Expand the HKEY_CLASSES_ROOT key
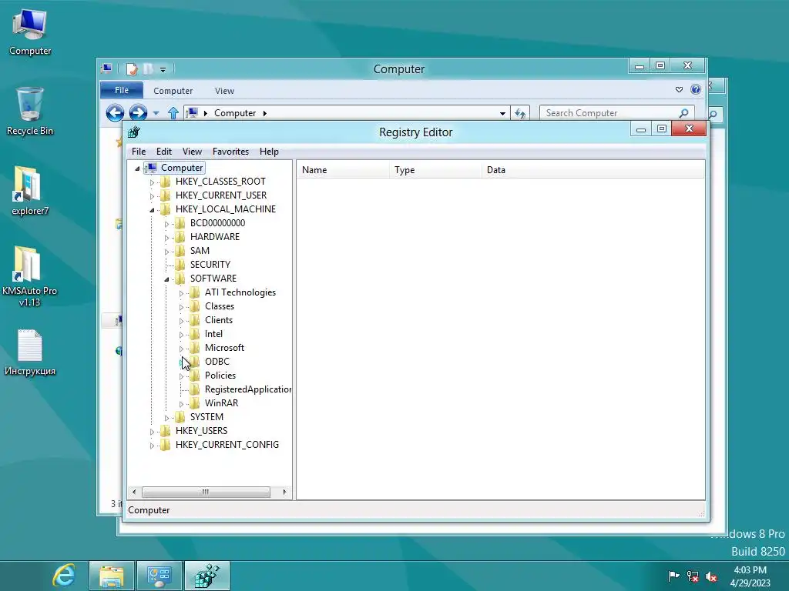 (x=152, y=182)
